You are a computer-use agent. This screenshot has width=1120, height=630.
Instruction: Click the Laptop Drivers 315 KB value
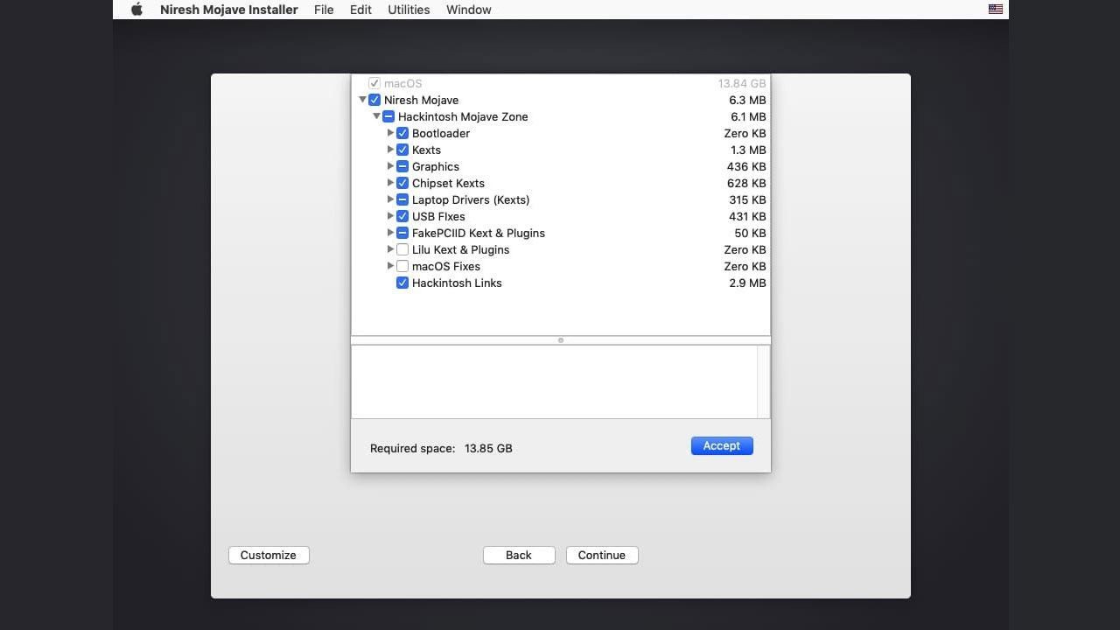(x=747, y=199)
